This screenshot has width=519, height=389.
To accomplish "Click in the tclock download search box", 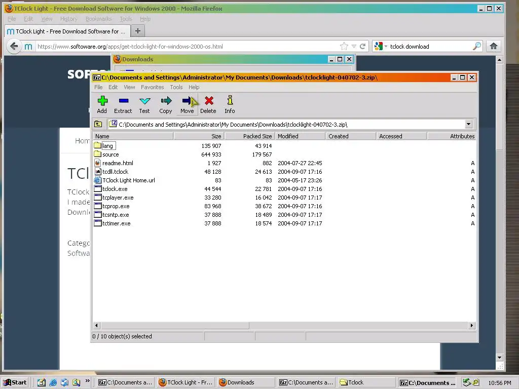I will click(430, 46).
